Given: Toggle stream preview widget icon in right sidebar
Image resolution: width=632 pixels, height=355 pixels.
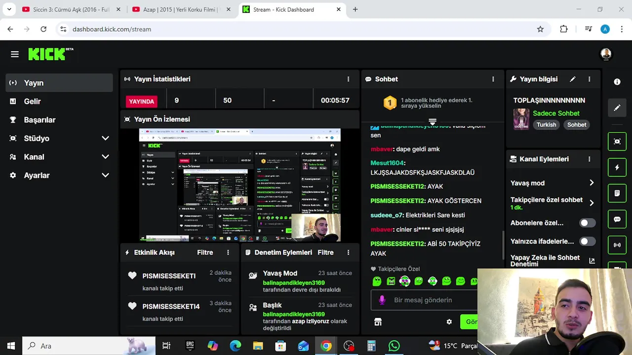Looking at the screenshot, I should tap(617, 142).
